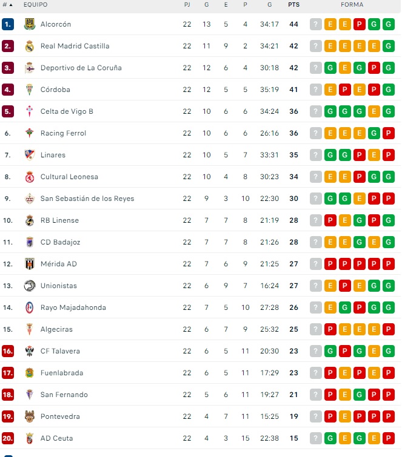Click Alcorcón's upcoming match question-mark badge
The image size is (402, 457).
click(x=315, y=24)
